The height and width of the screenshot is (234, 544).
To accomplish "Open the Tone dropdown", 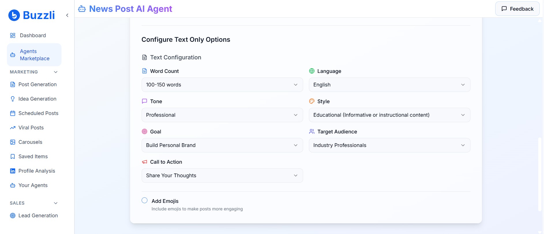I will pyautogui.click(x=222, y=115).
